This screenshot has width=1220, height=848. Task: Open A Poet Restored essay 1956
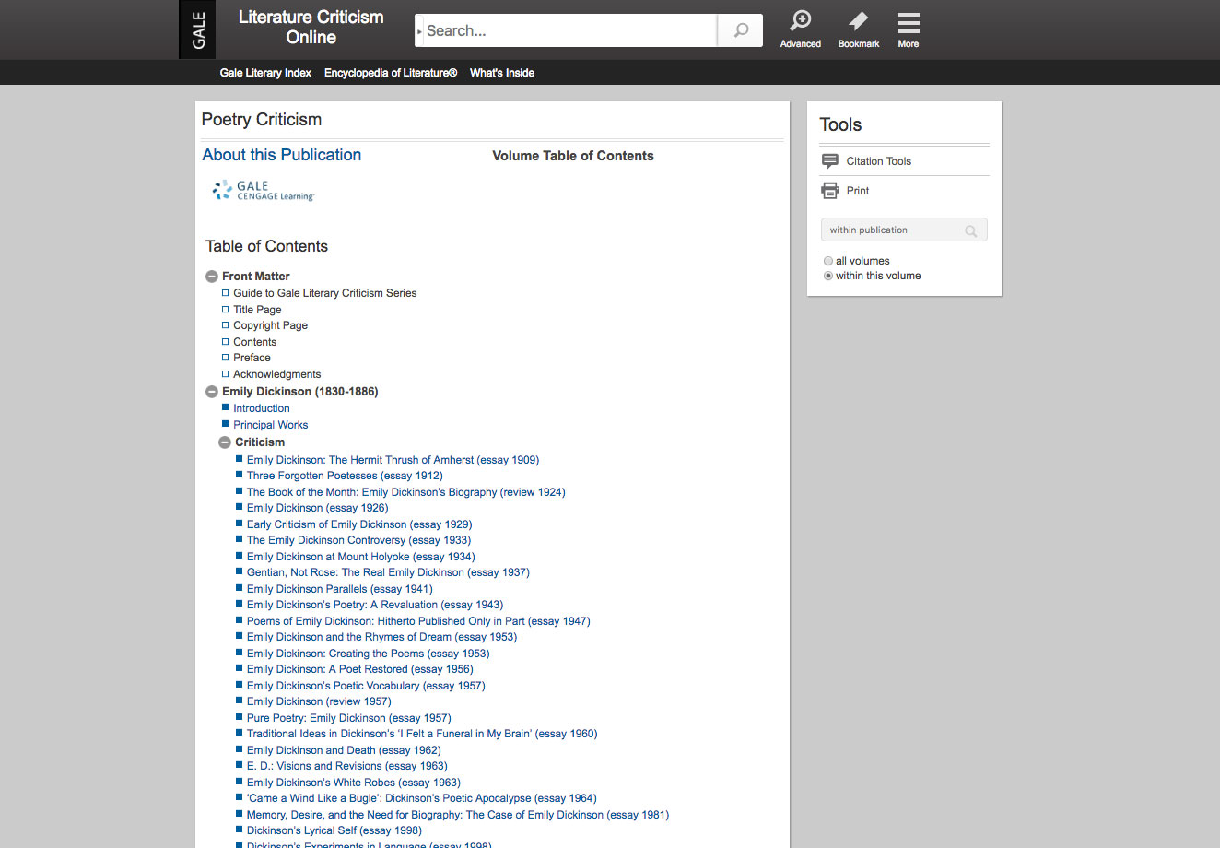[360, 669]
